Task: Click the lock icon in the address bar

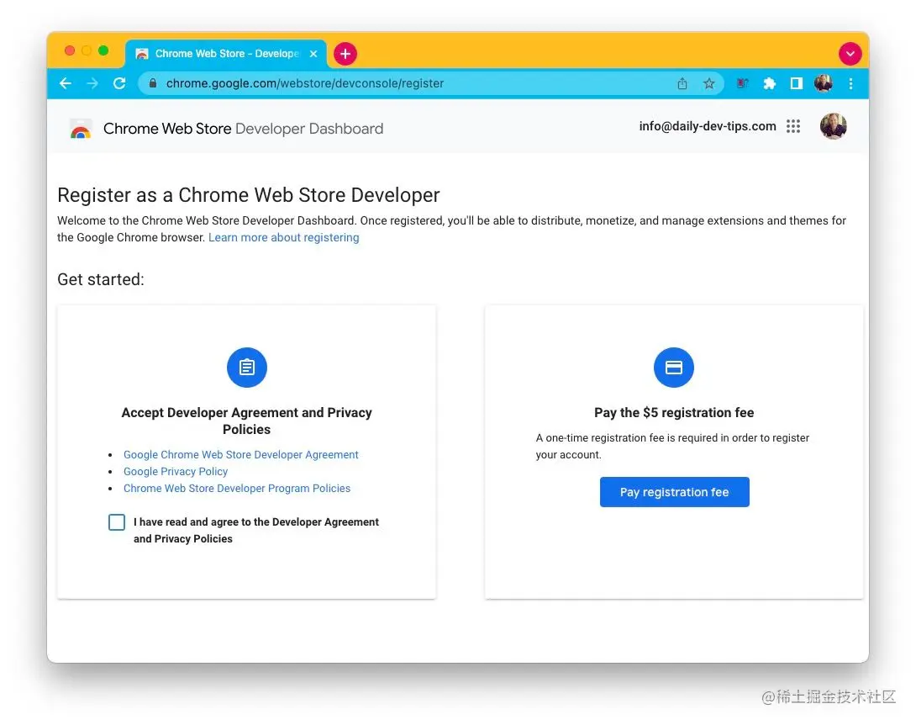Action: point(153,83)
